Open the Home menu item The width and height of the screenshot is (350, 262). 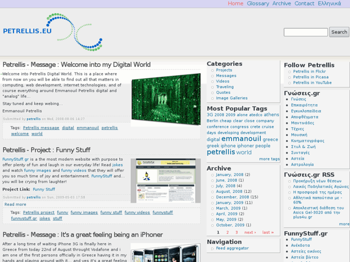point(235,3)
